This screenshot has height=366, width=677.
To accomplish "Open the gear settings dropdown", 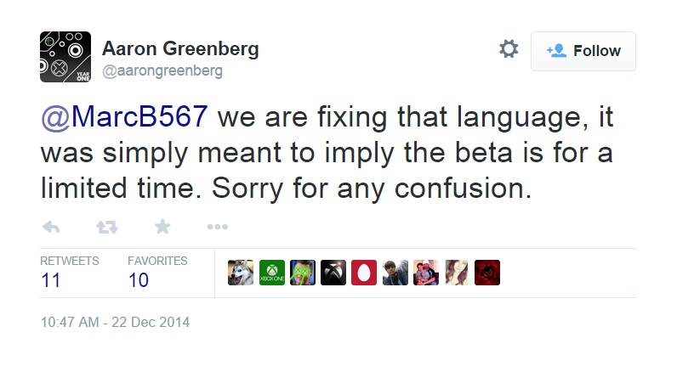I will point(509,49).
